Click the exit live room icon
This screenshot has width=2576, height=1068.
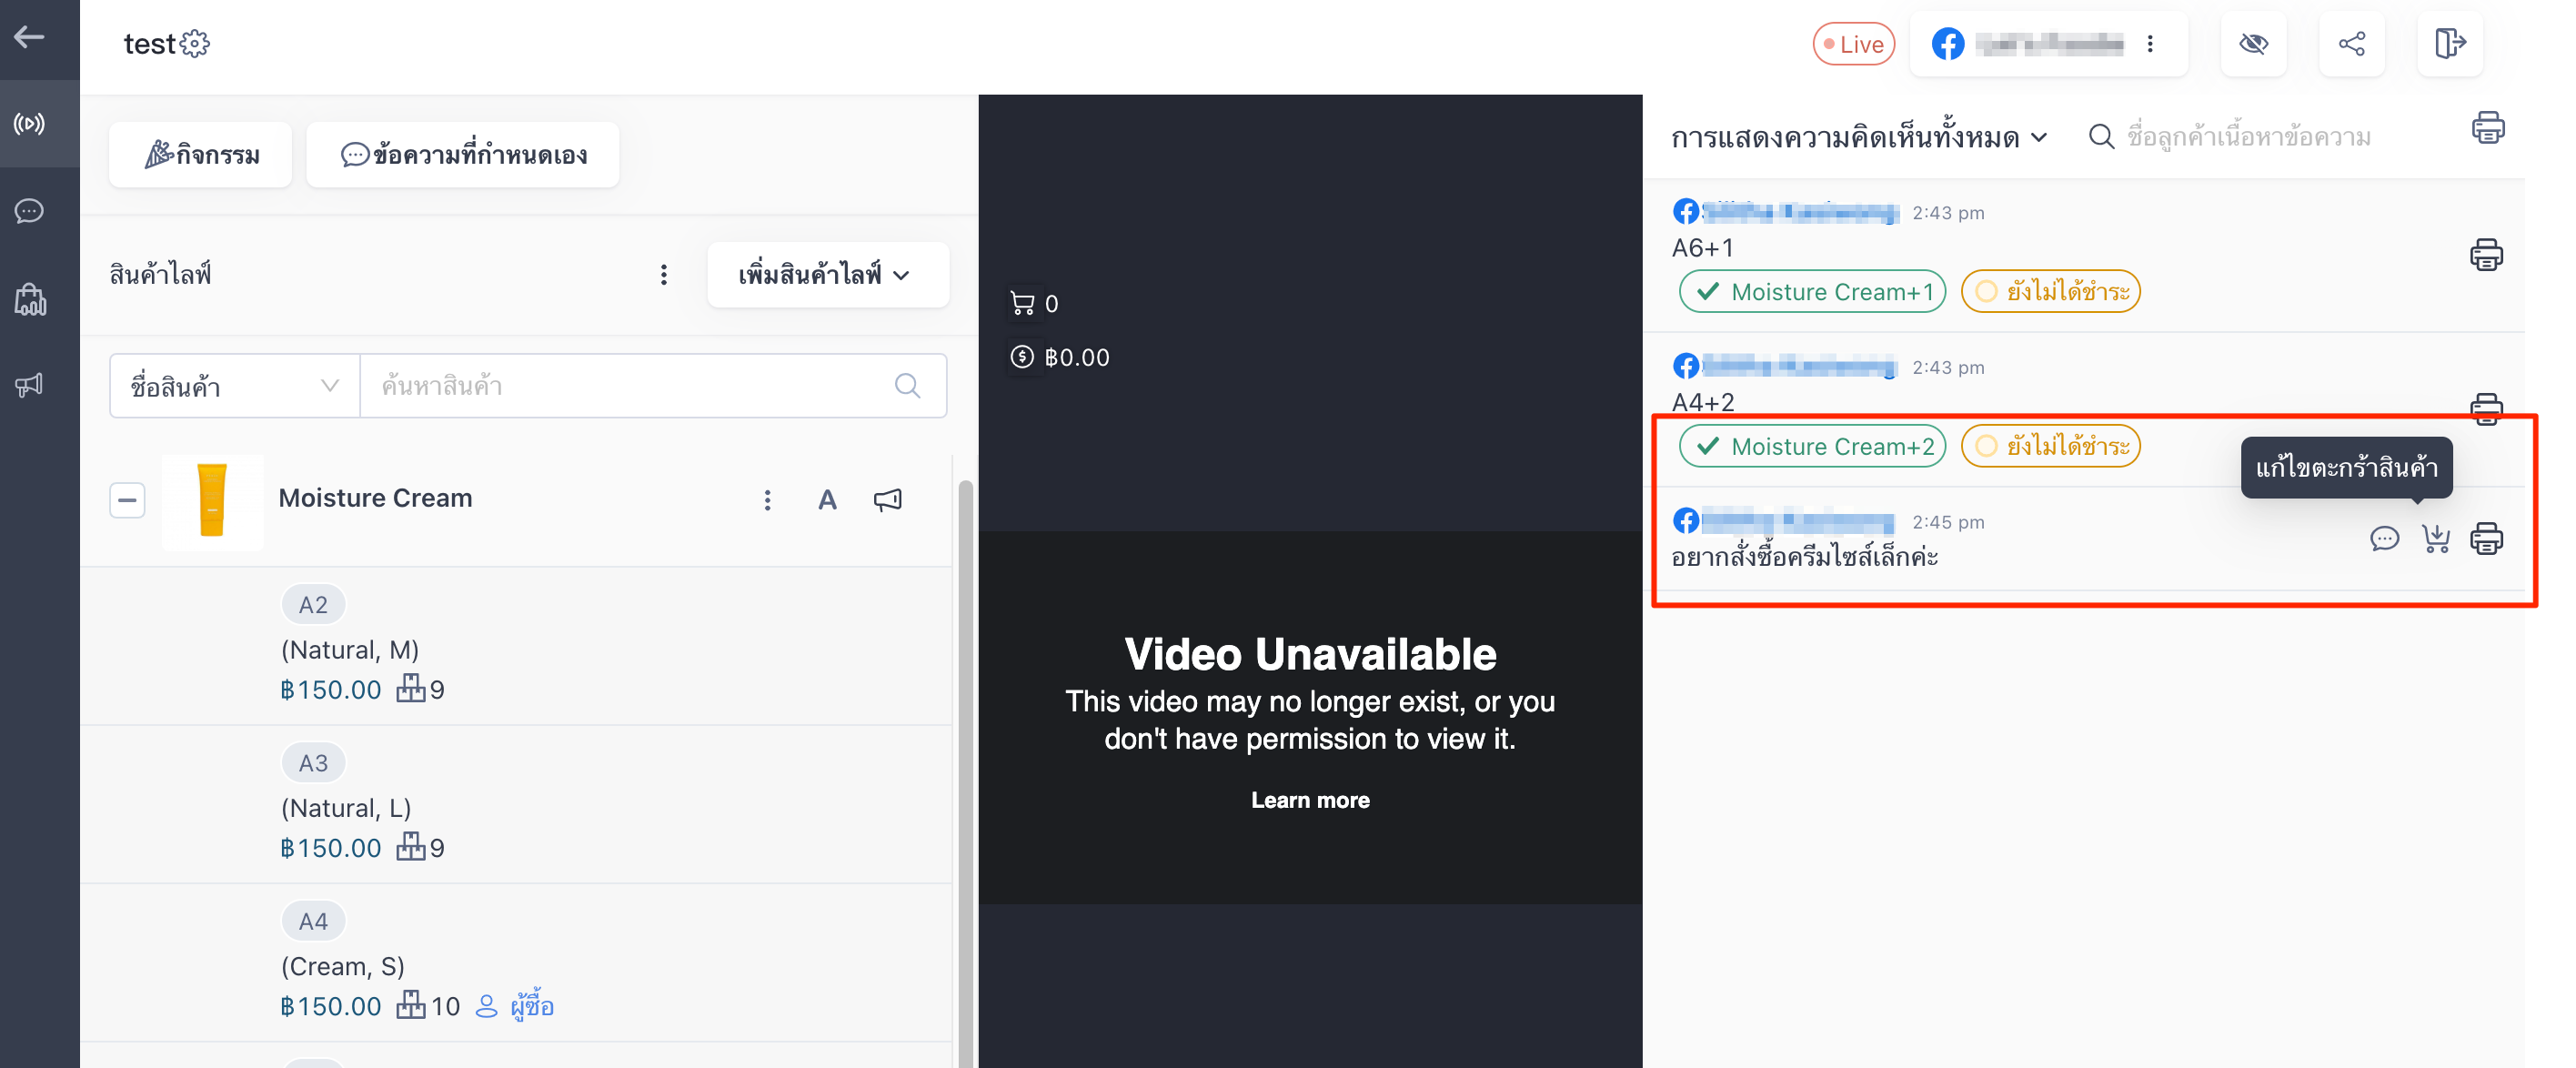click(2450, 44)
